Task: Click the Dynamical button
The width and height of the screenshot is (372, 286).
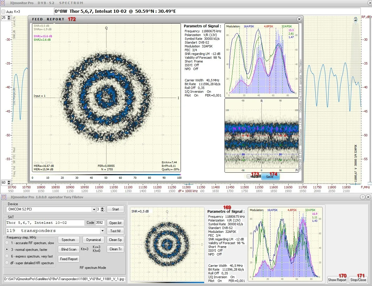Action: tap(93, 240)
